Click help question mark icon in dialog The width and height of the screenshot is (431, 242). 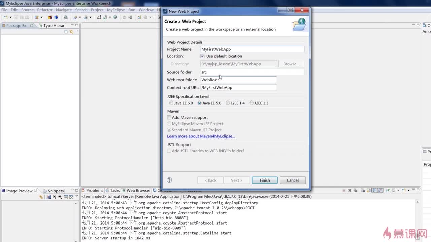(169, 180)
